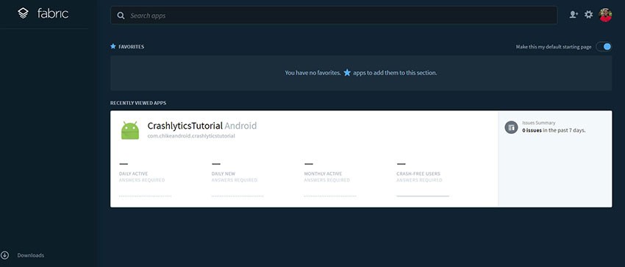625x267 pixels.
Task: Click 'Make this my default starting page' label
Action: click(554, 47)
